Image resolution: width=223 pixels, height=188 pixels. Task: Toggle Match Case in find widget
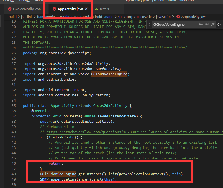[201, 24]
